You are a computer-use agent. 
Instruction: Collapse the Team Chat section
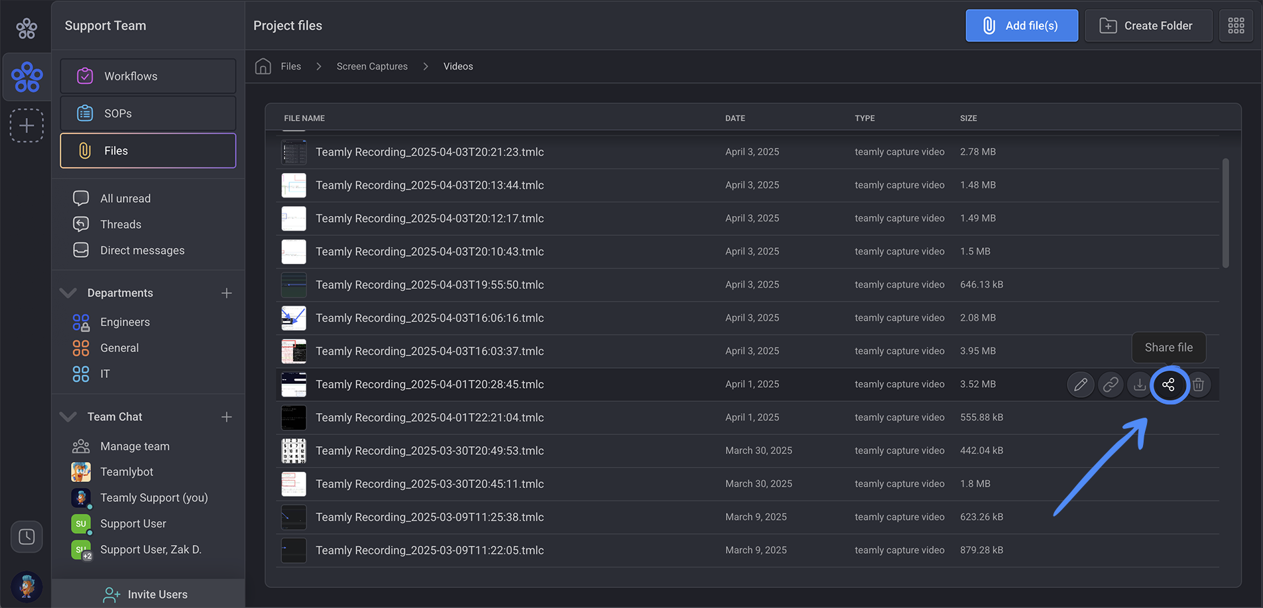point(68,417)
